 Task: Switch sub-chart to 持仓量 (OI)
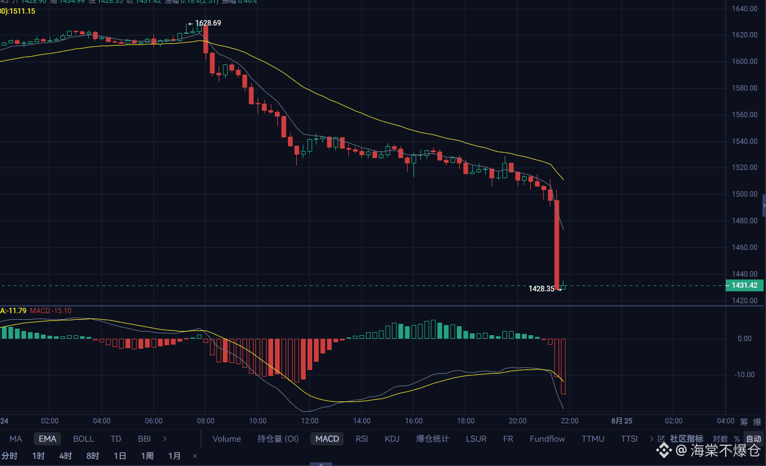tap(278, 439)
